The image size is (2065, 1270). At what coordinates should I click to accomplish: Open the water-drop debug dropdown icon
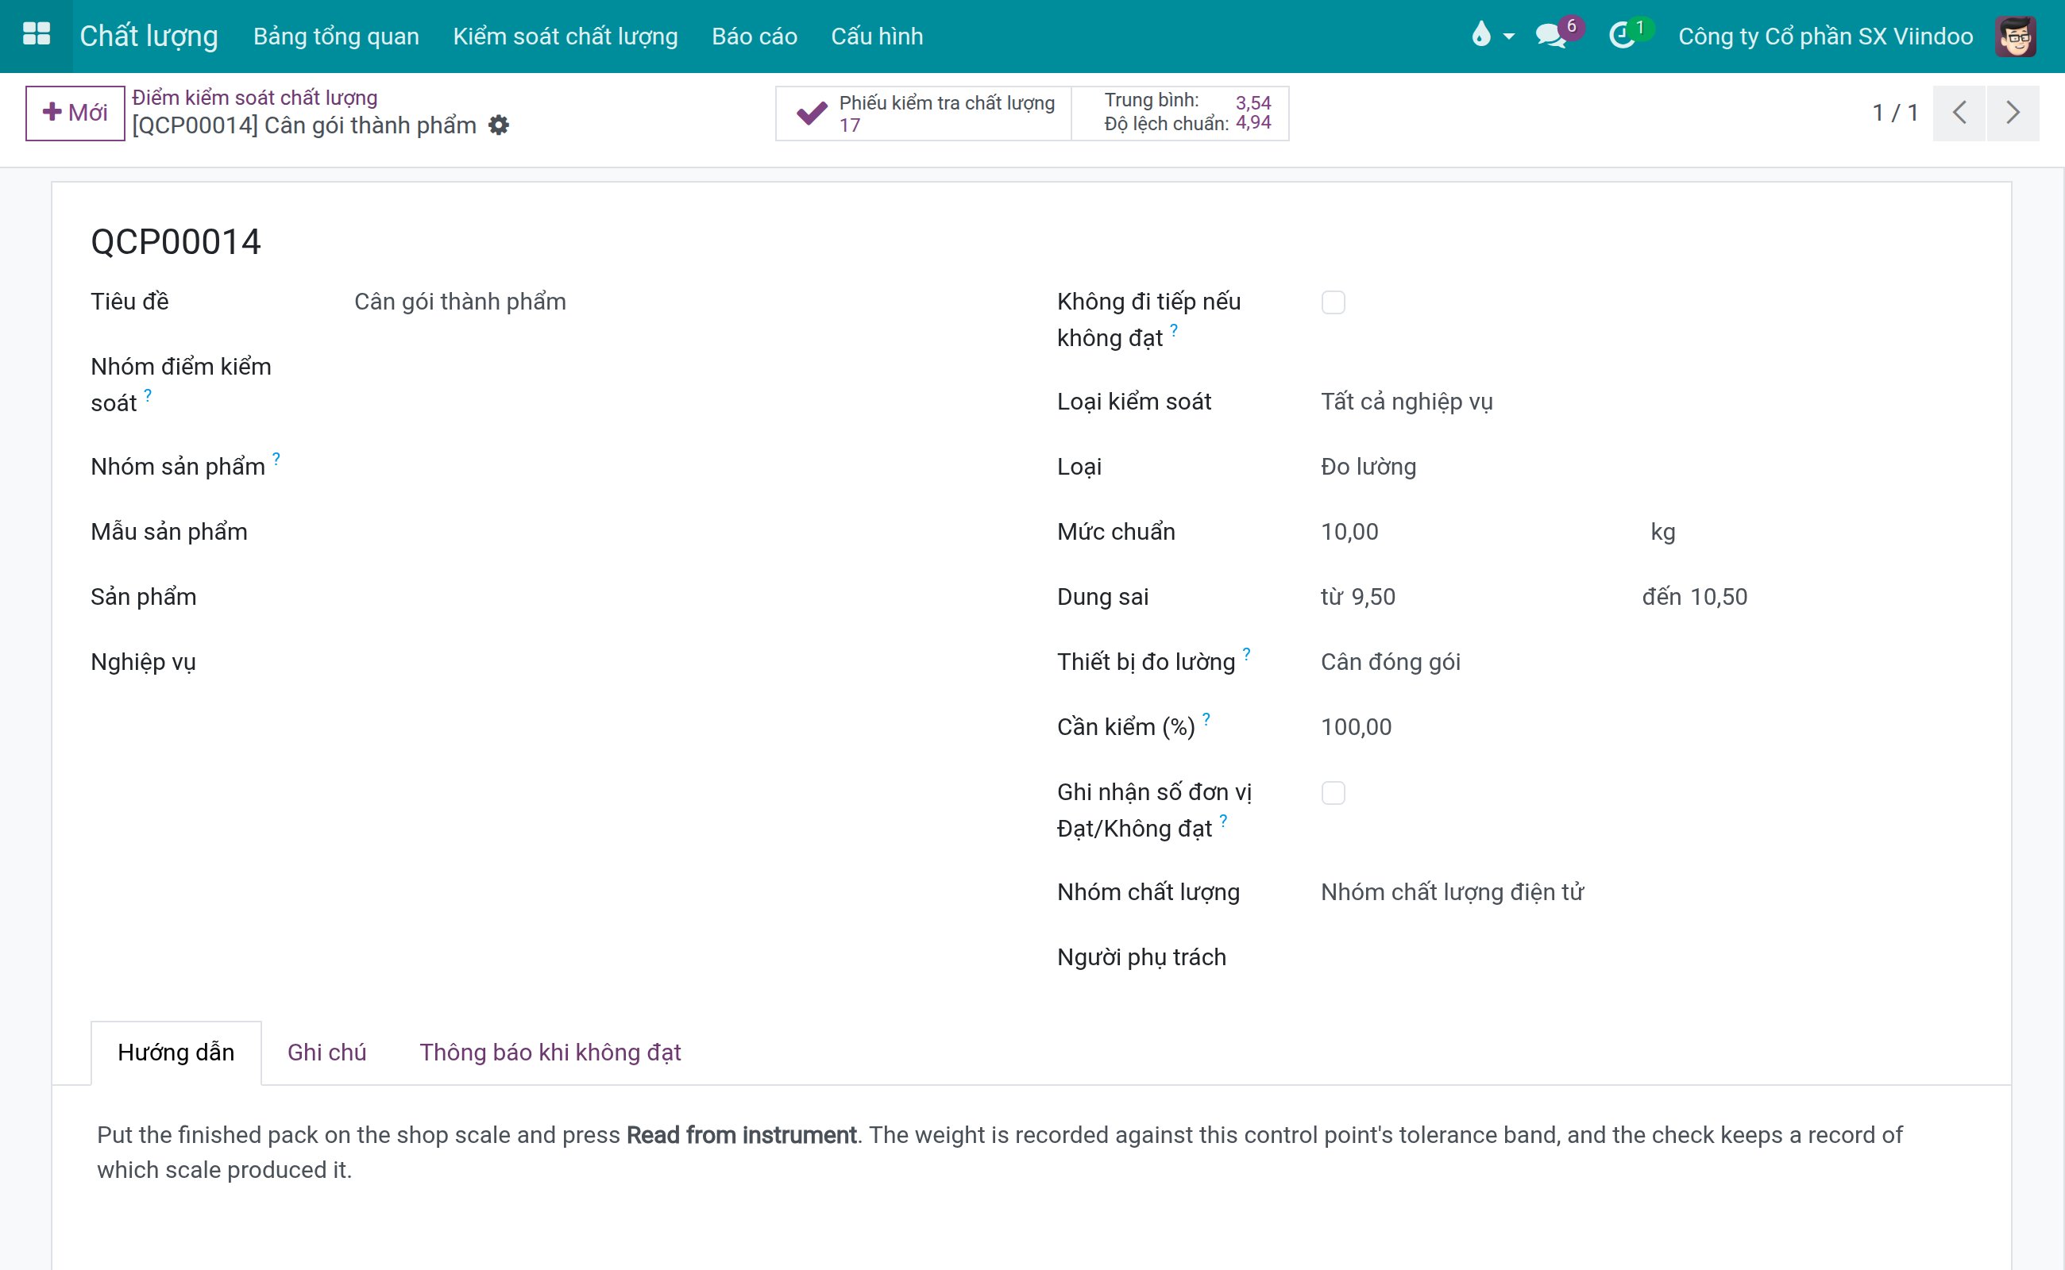coord(1492,35)
